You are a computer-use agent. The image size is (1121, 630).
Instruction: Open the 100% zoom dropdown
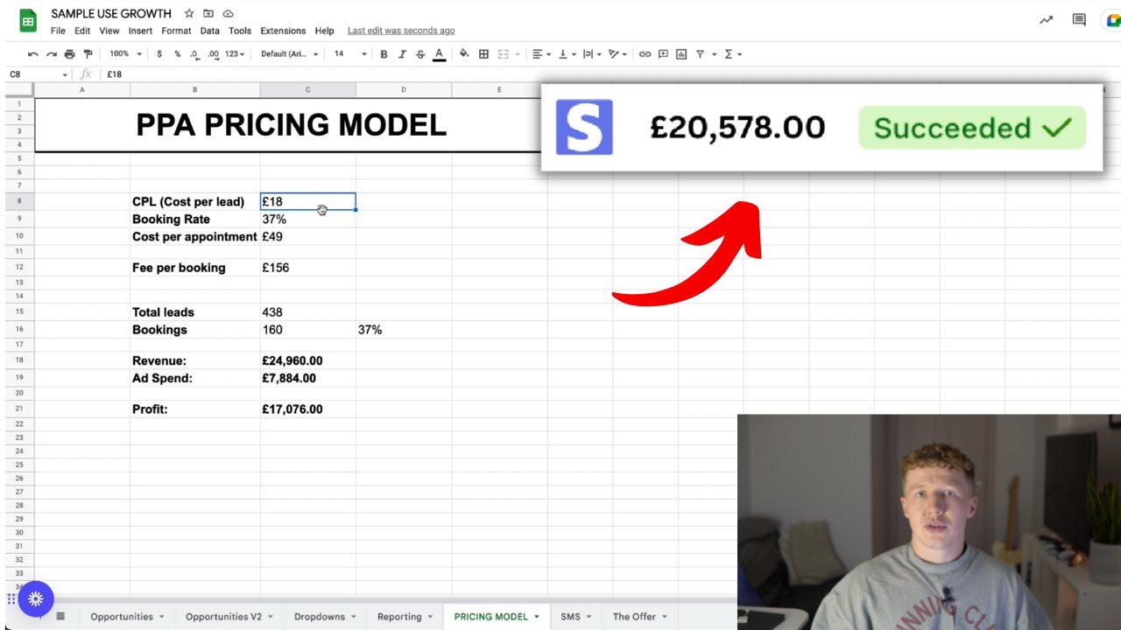click(x=124, y=54)
